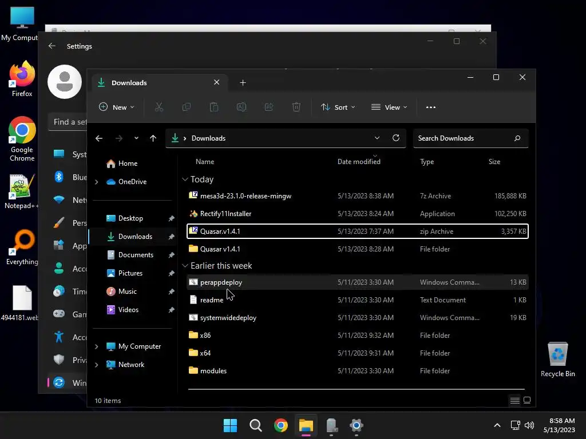Expand OneDrive in navigation pane
Image resolution: width=586 pixels, height=439 pixels.
[x=96, y=182]
